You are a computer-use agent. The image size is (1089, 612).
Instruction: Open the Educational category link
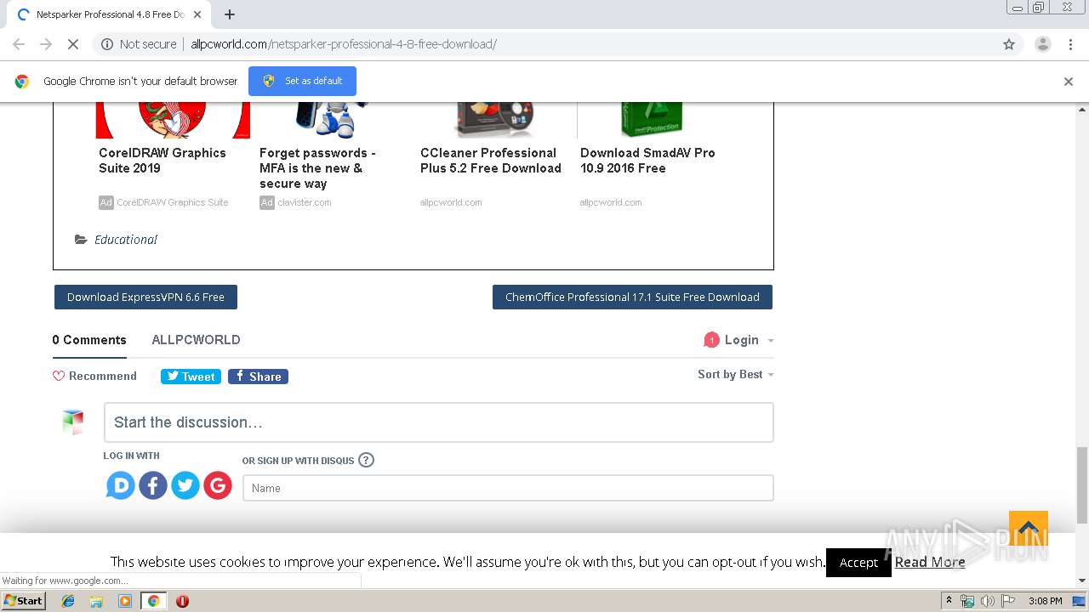126,240
